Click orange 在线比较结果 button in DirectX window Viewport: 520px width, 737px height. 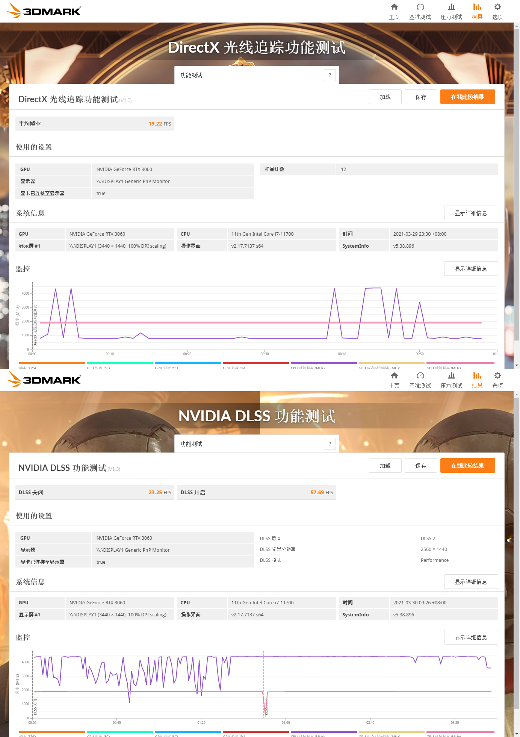coord(467,97)
